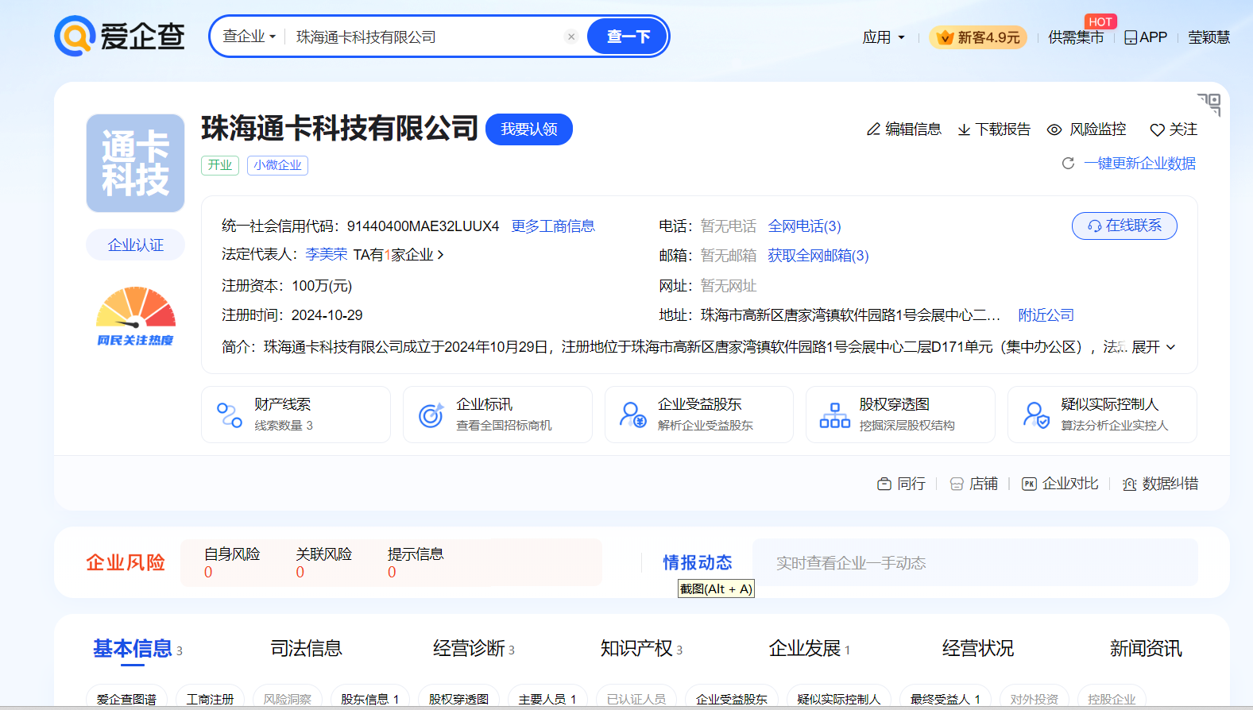Toggle 关注 heart icon
Viewport: 1253px width, 710px height.
[1158, 129]
